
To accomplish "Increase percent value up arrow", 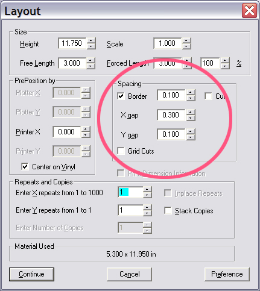I will pyautogui.click(x=225, y=60).
